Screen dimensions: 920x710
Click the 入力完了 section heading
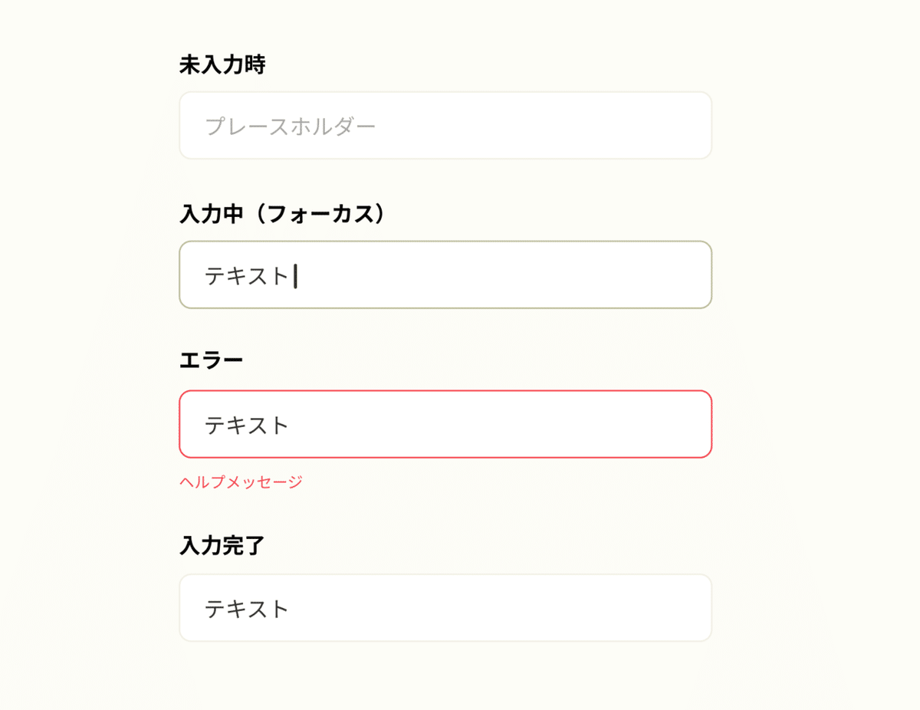(222, 545)
